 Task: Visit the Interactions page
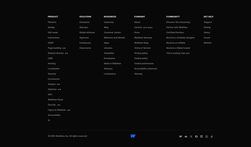point(54,38)
